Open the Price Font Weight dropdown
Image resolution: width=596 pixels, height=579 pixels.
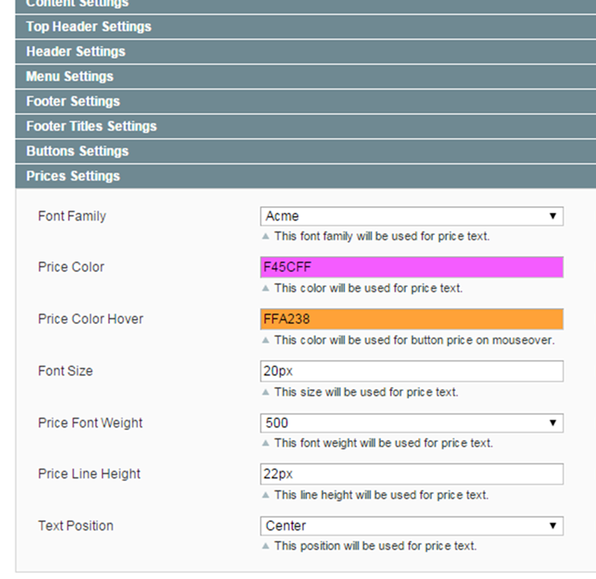[x=411, y=423]
